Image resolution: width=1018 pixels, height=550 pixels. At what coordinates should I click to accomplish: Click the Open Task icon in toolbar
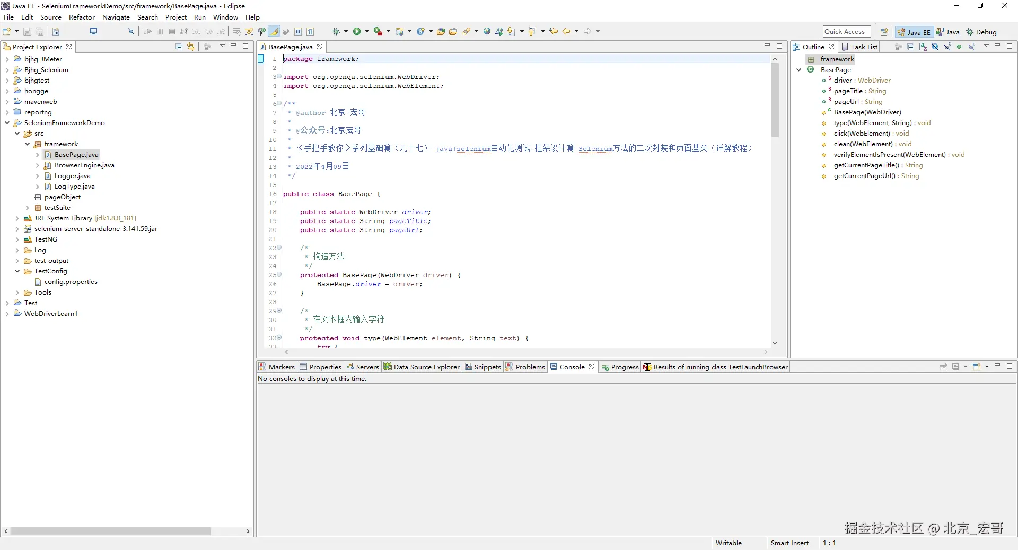pos(453,32)
